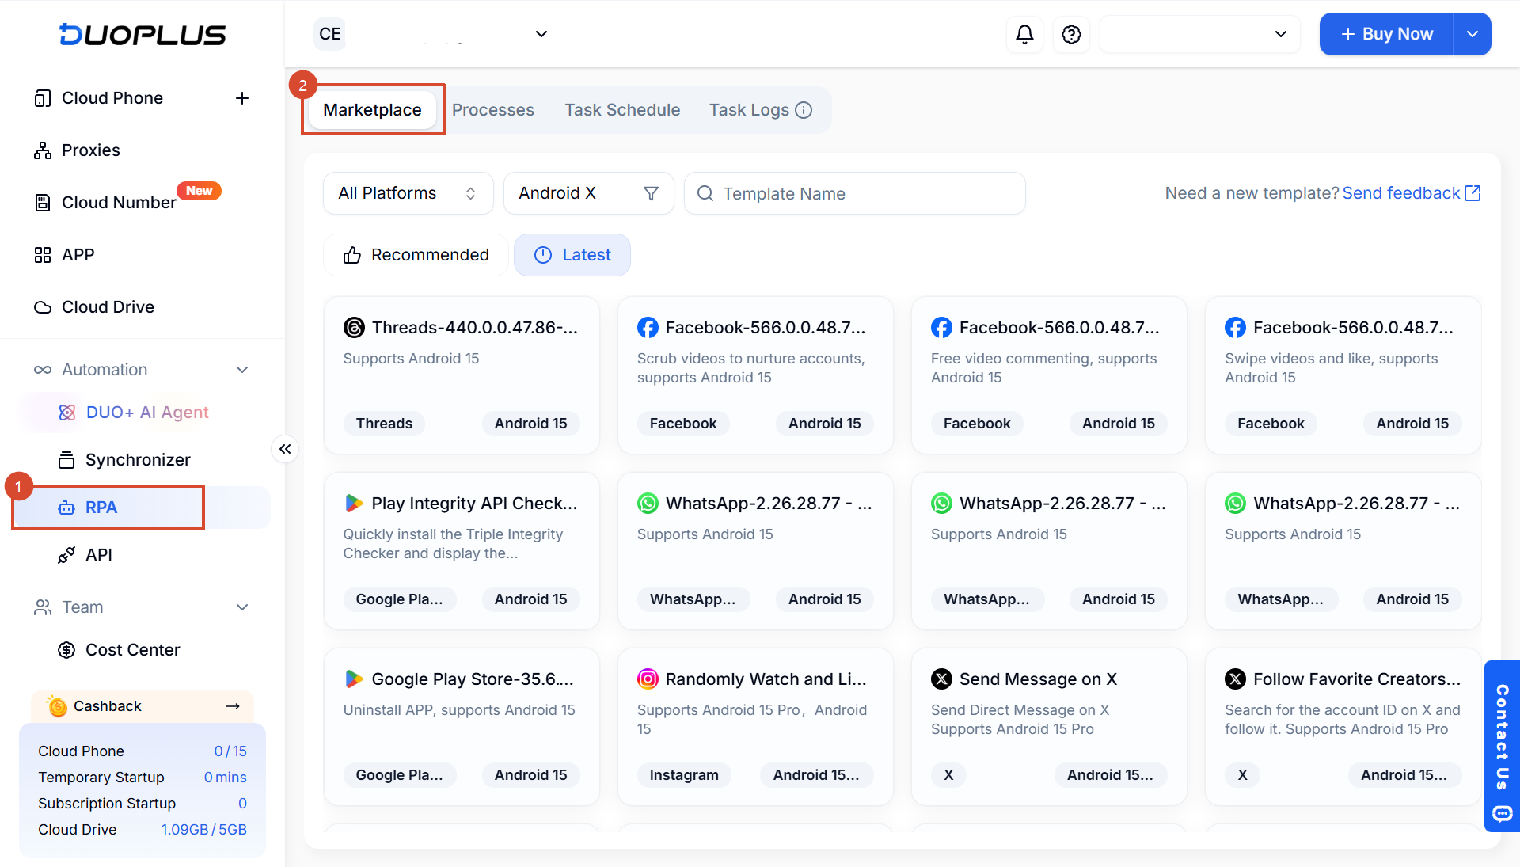The width and height of the screenshot is (1520, 867).
Task: Click the external link icon beside Send feedback
Action: pyautogui.click(x=1472, y=193)
